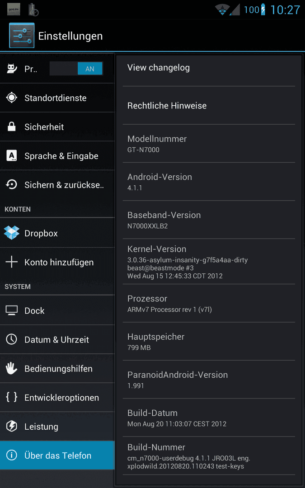Toggle the Profile AN switch off

(x=76, y=69)
